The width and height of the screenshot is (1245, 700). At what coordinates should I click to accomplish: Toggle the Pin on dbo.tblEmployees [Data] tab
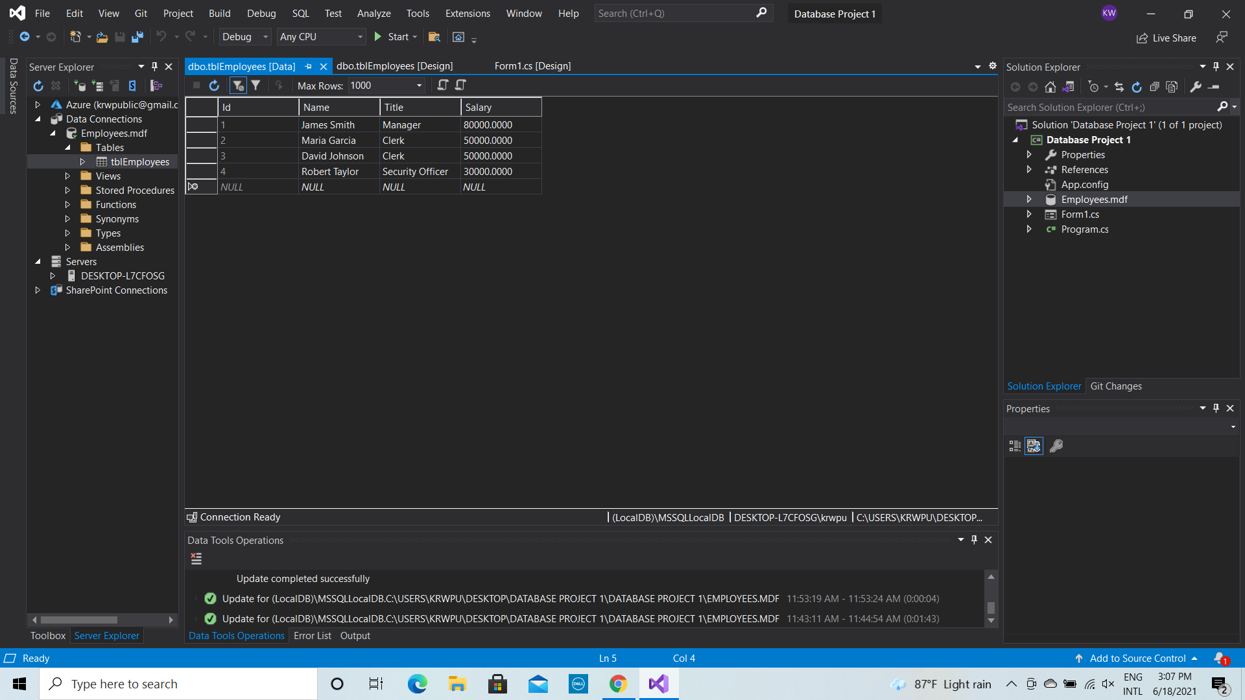coord(309,66)
